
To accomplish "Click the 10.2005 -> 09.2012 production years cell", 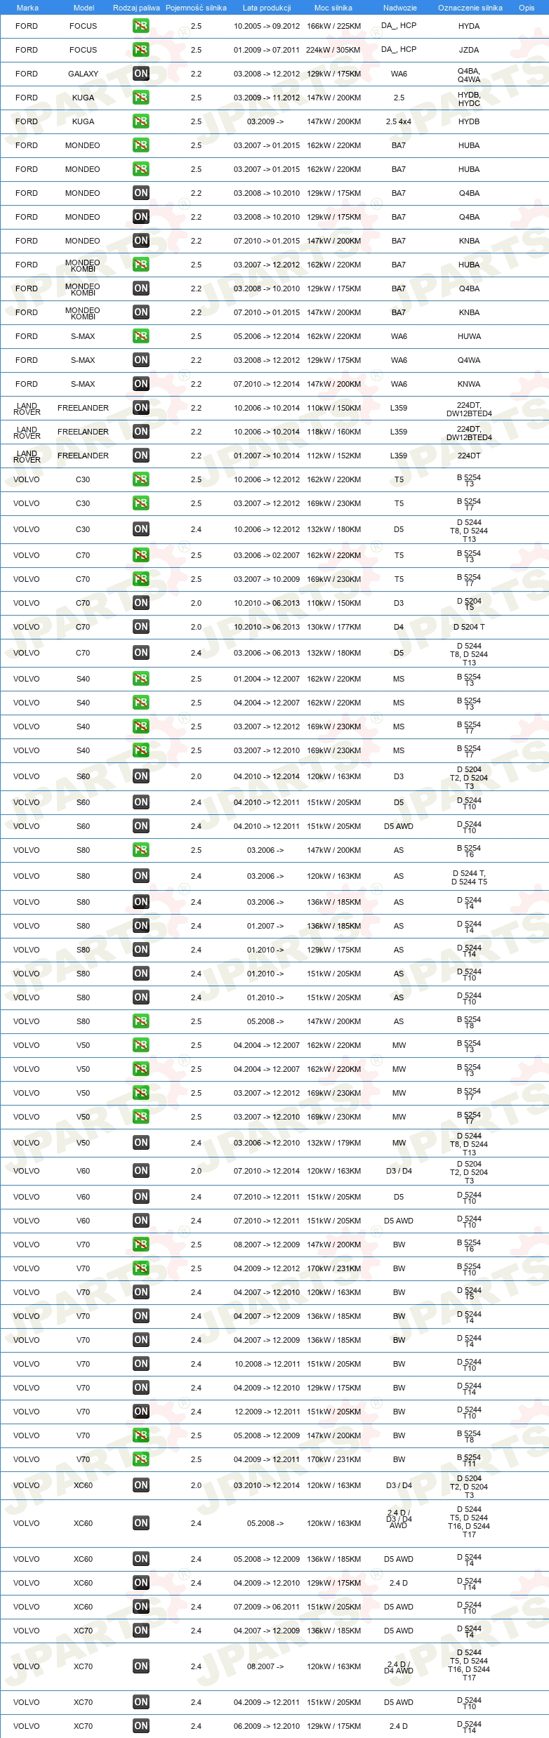I will [x=267, y=26].
